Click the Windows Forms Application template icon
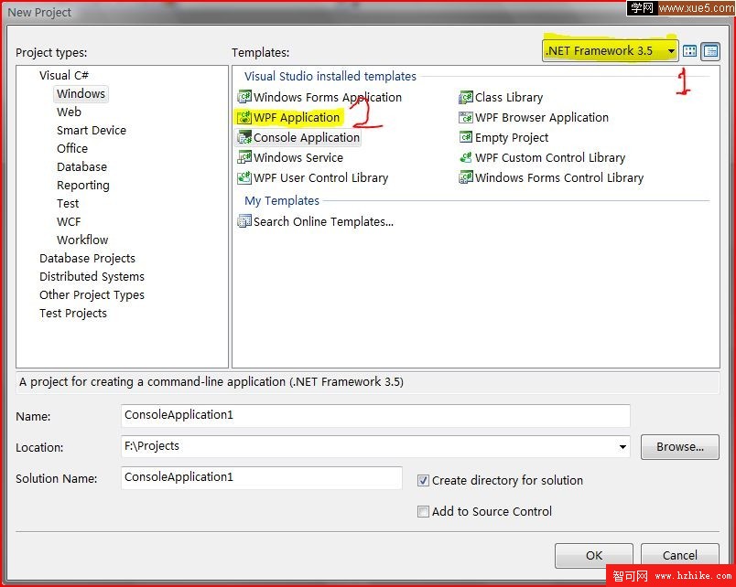 244,97
